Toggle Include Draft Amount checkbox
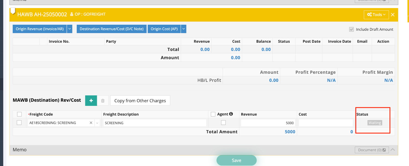Viewport: 409px width, 166px height. click(x=351, y=29)
